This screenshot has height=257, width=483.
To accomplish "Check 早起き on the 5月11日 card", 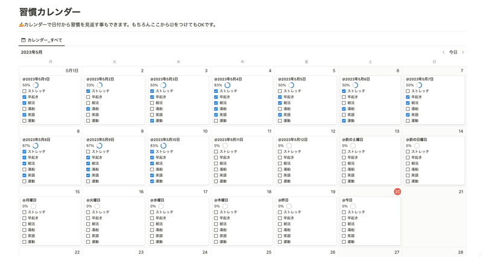I will pyautogui.click(x=216, y=157).
